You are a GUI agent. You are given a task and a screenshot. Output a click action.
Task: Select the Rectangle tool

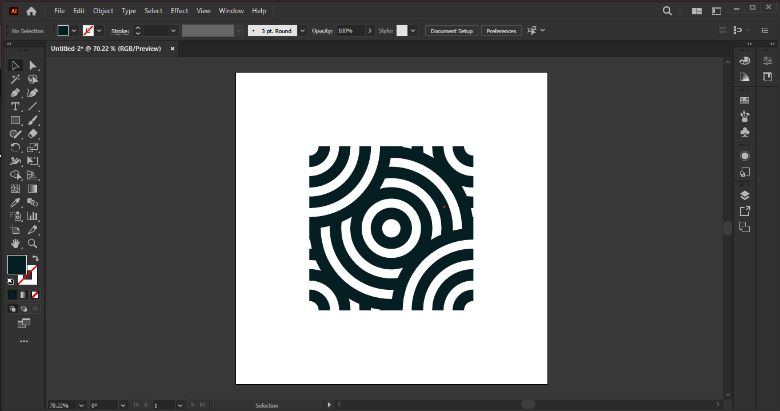pos(15,120)
